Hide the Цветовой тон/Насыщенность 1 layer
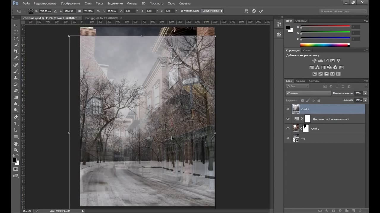The height and width of the screenshot is (213, 380). pyautogui.click(x=288, y=119)
